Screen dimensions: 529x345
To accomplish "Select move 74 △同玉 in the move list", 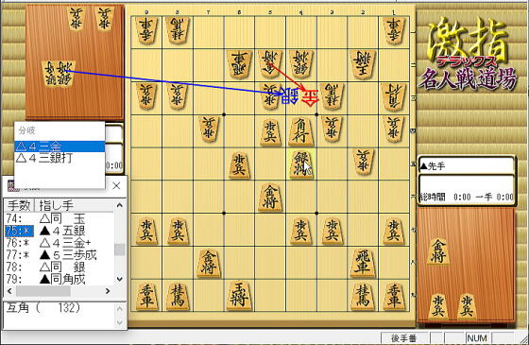I will pyautogui.click(x=60, y=218).
